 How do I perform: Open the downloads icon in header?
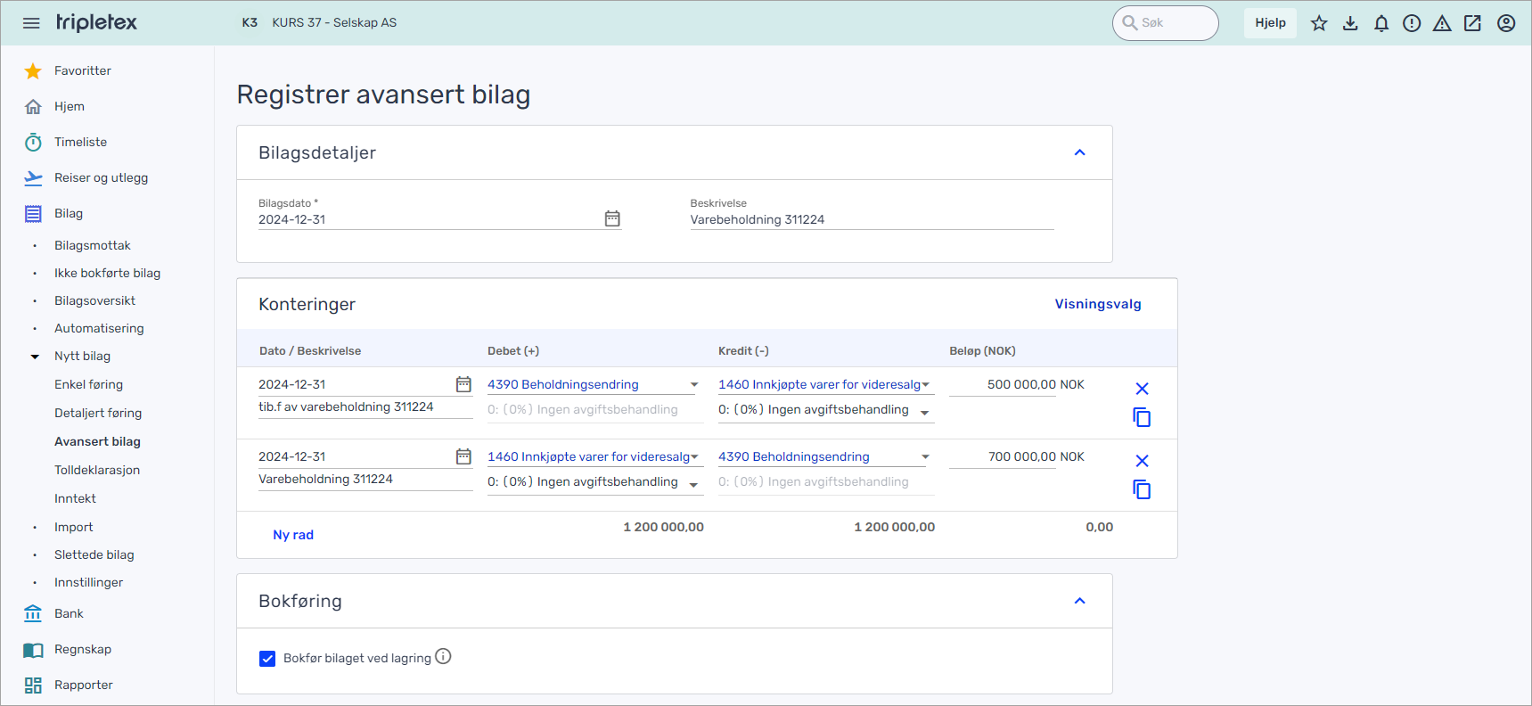(1350, 23)
